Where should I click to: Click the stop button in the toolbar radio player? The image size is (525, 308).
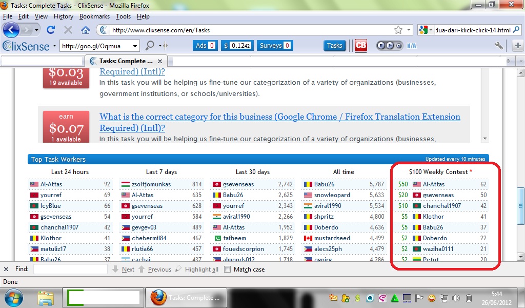pyautogui.click(x=381, y=46)
